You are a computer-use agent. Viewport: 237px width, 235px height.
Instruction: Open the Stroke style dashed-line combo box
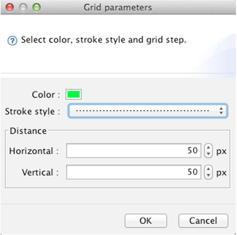(148, 111)
